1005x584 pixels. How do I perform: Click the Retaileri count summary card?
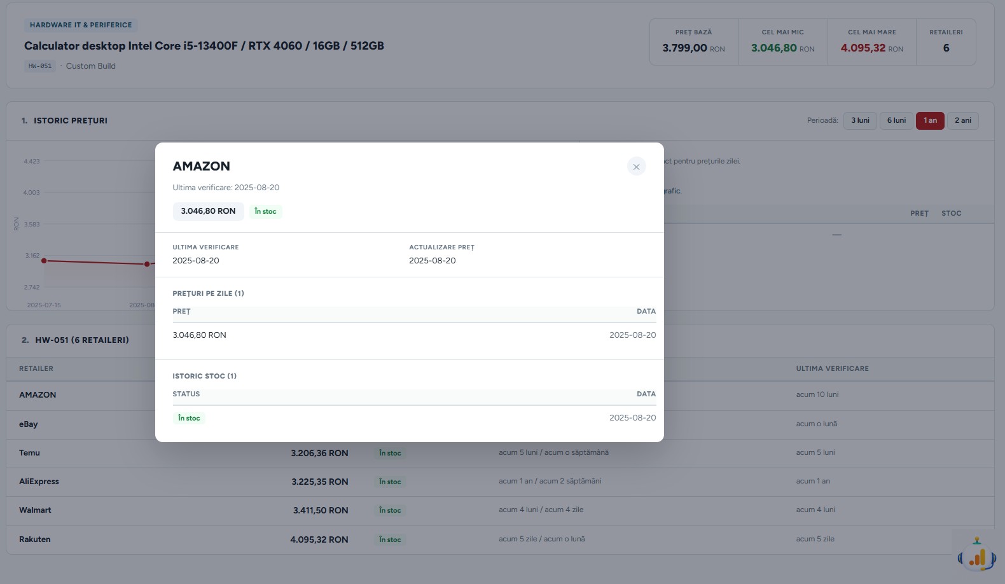(946, 42)
